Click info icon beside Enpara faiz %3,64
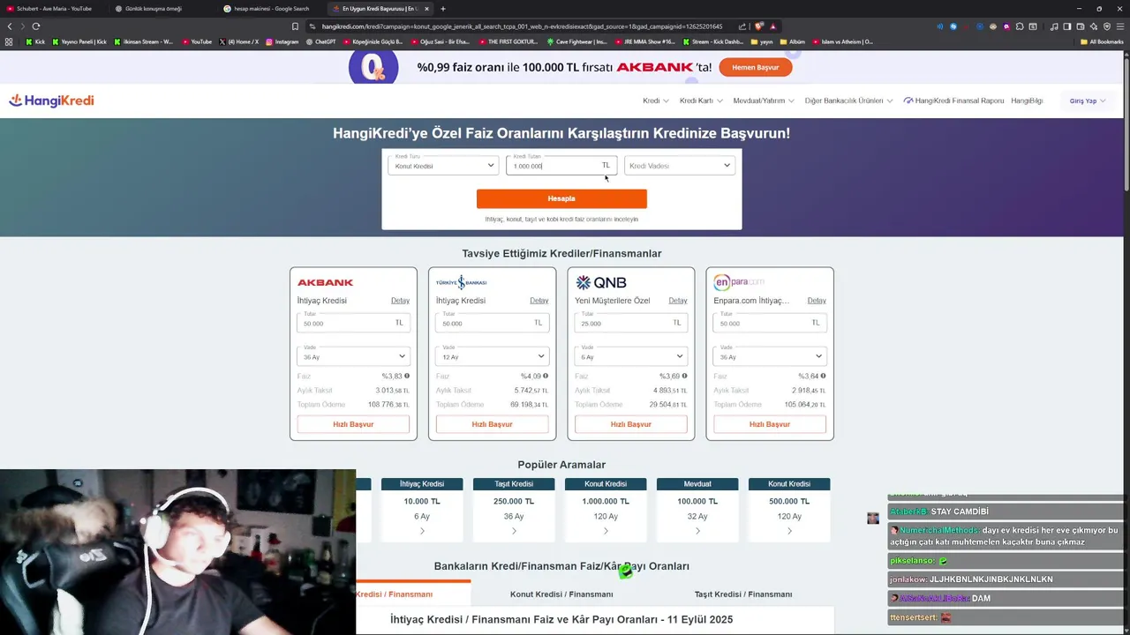1130x635 pixels. tap(824, 376)
